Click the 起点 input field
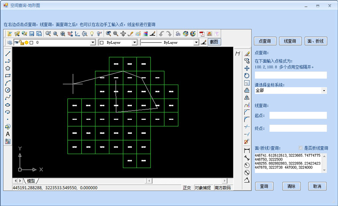Image resolution: width=338 pixels, height=206 pixels. pos(298,115)
